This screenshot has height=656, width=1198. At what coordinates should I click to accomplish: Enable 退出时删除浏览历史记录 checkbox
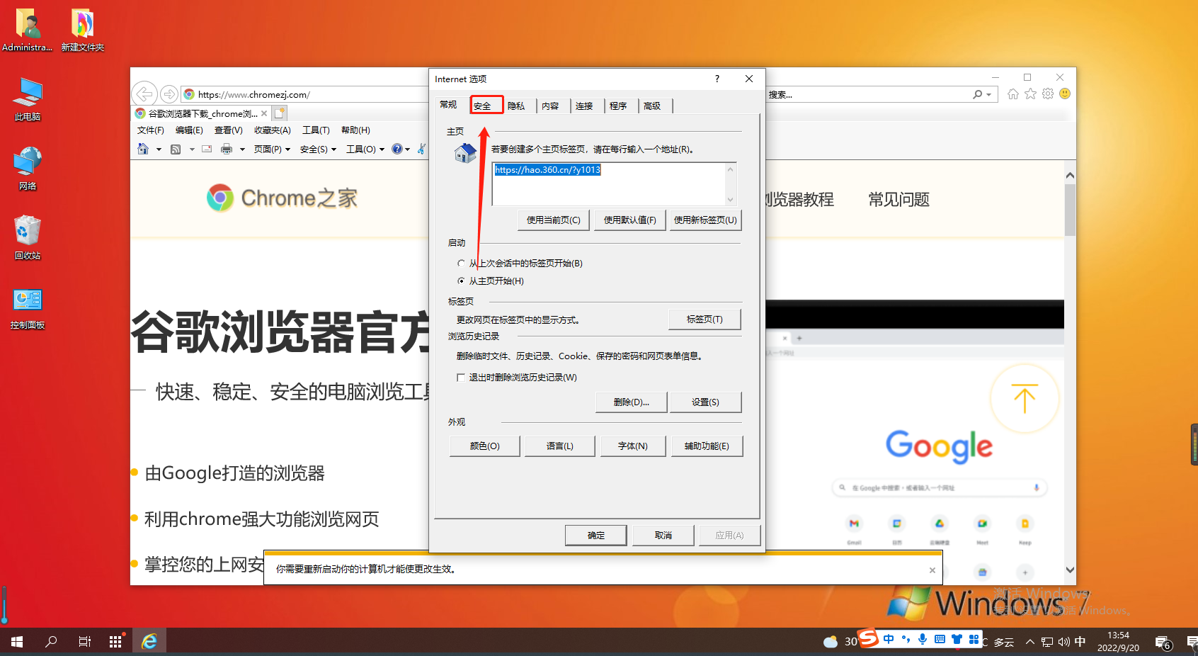[461, 378]
